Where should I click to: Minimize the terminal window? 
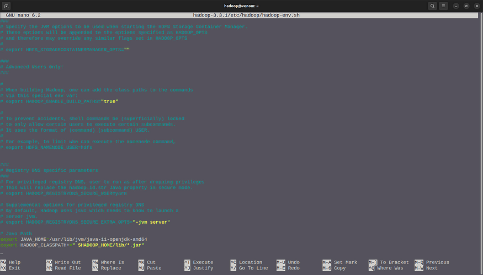click(456, 6)
